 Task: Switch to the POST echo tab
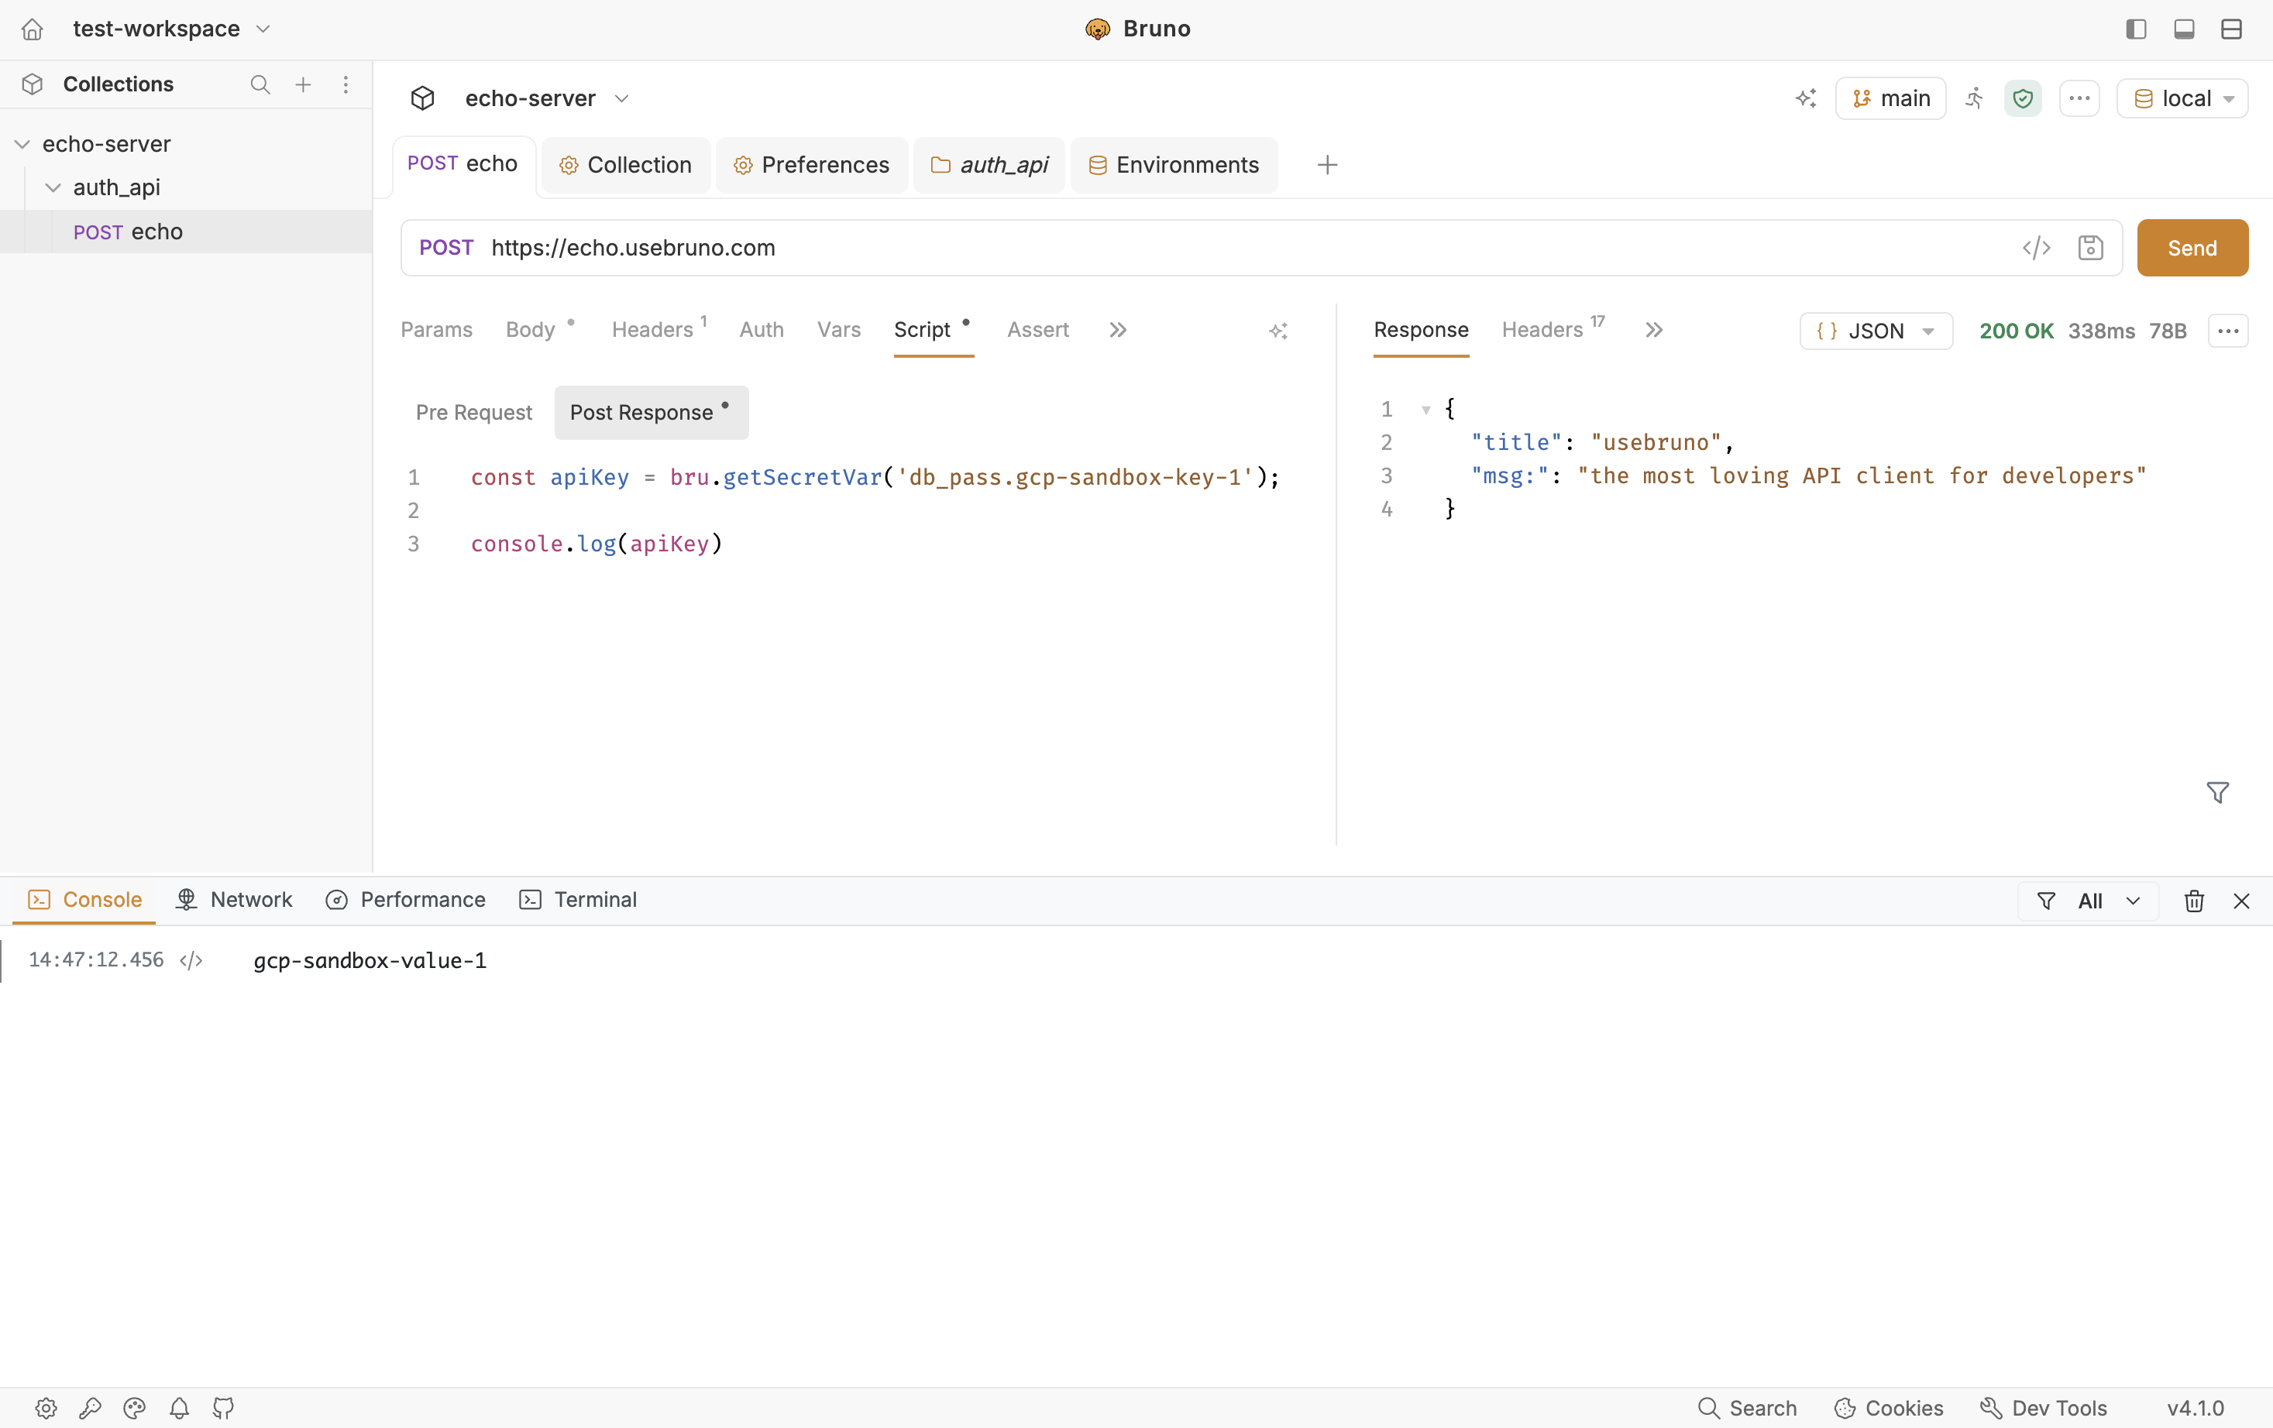click(463, 165)
